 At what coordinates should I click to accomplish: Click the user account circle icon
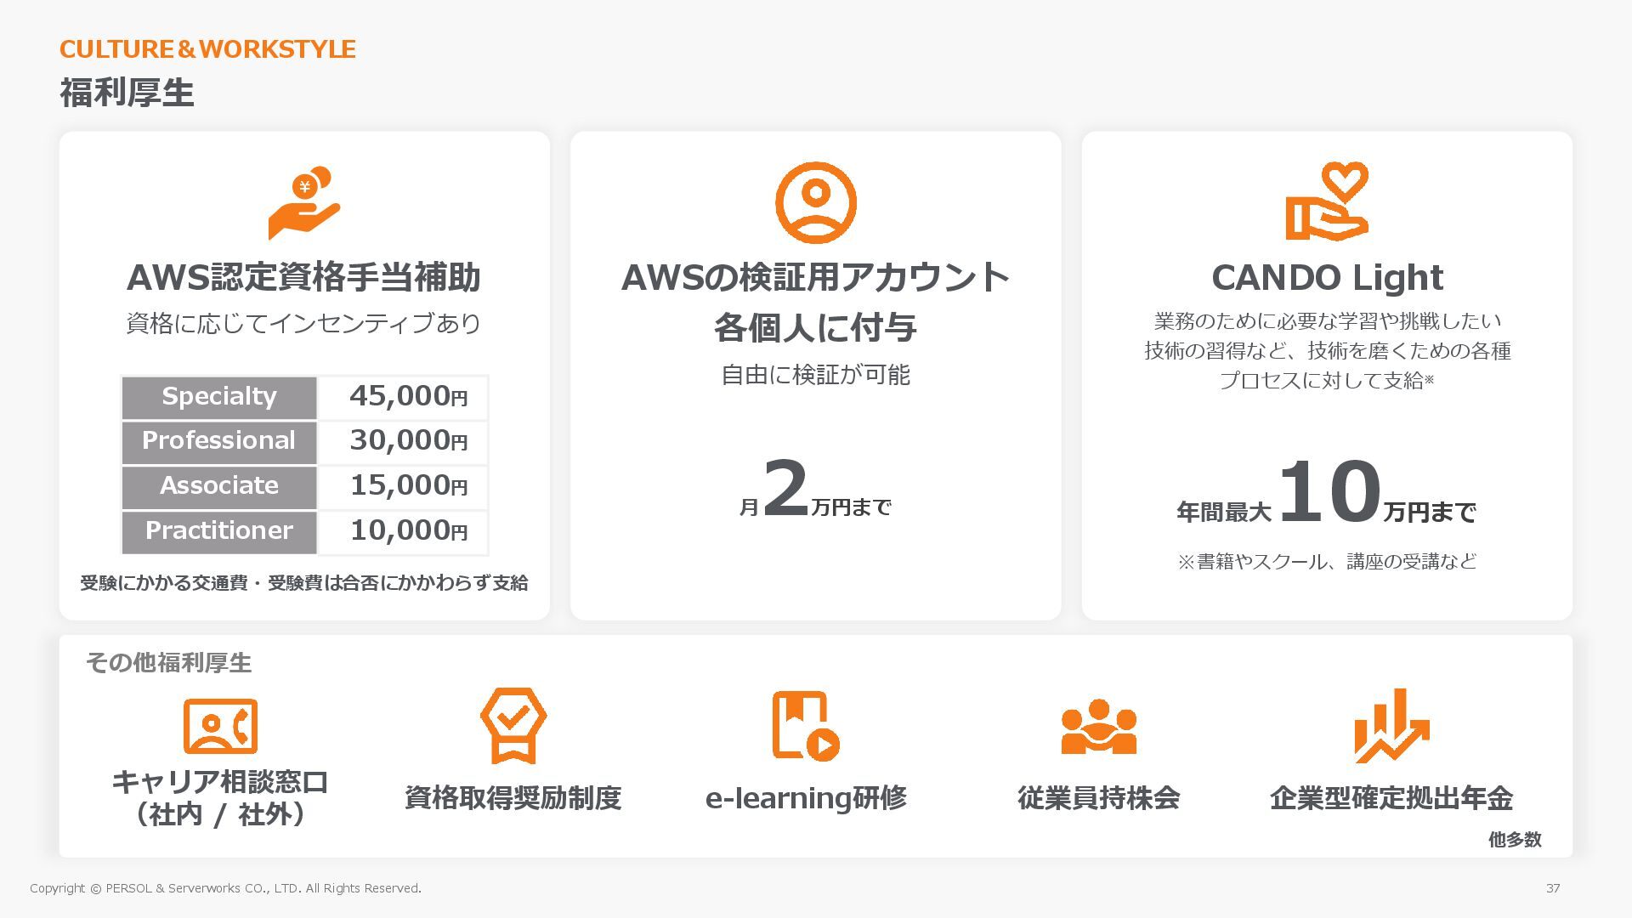[815, 202]
